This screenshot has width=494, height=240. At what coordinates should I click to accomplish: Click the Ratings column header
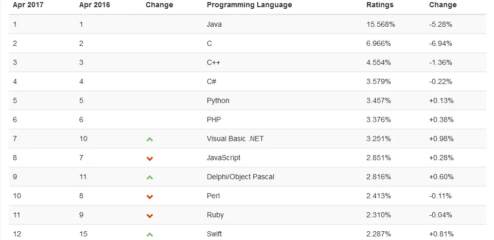pos(380,5)
